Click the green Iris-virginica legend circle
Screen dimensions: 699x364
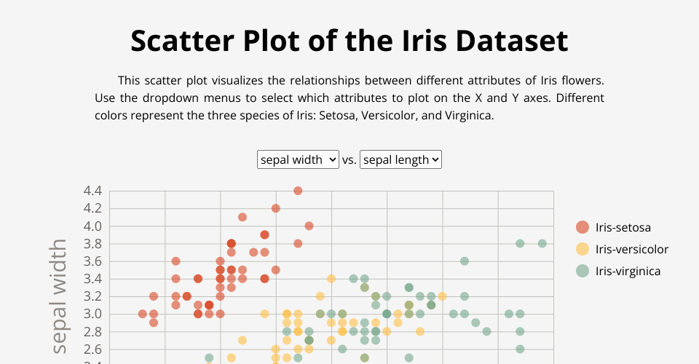pos(582,271)
